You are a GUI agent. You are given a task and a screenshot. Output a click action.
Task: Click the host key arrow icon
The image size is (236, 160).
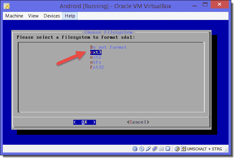pos(183,149)
